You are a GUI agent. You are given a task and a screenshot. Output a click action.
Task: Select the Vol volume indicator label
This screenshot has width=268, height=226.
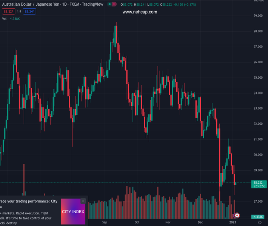4,18
